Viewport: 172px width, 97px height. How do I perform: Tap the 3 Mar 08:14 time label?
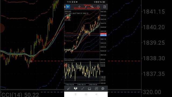81,85
